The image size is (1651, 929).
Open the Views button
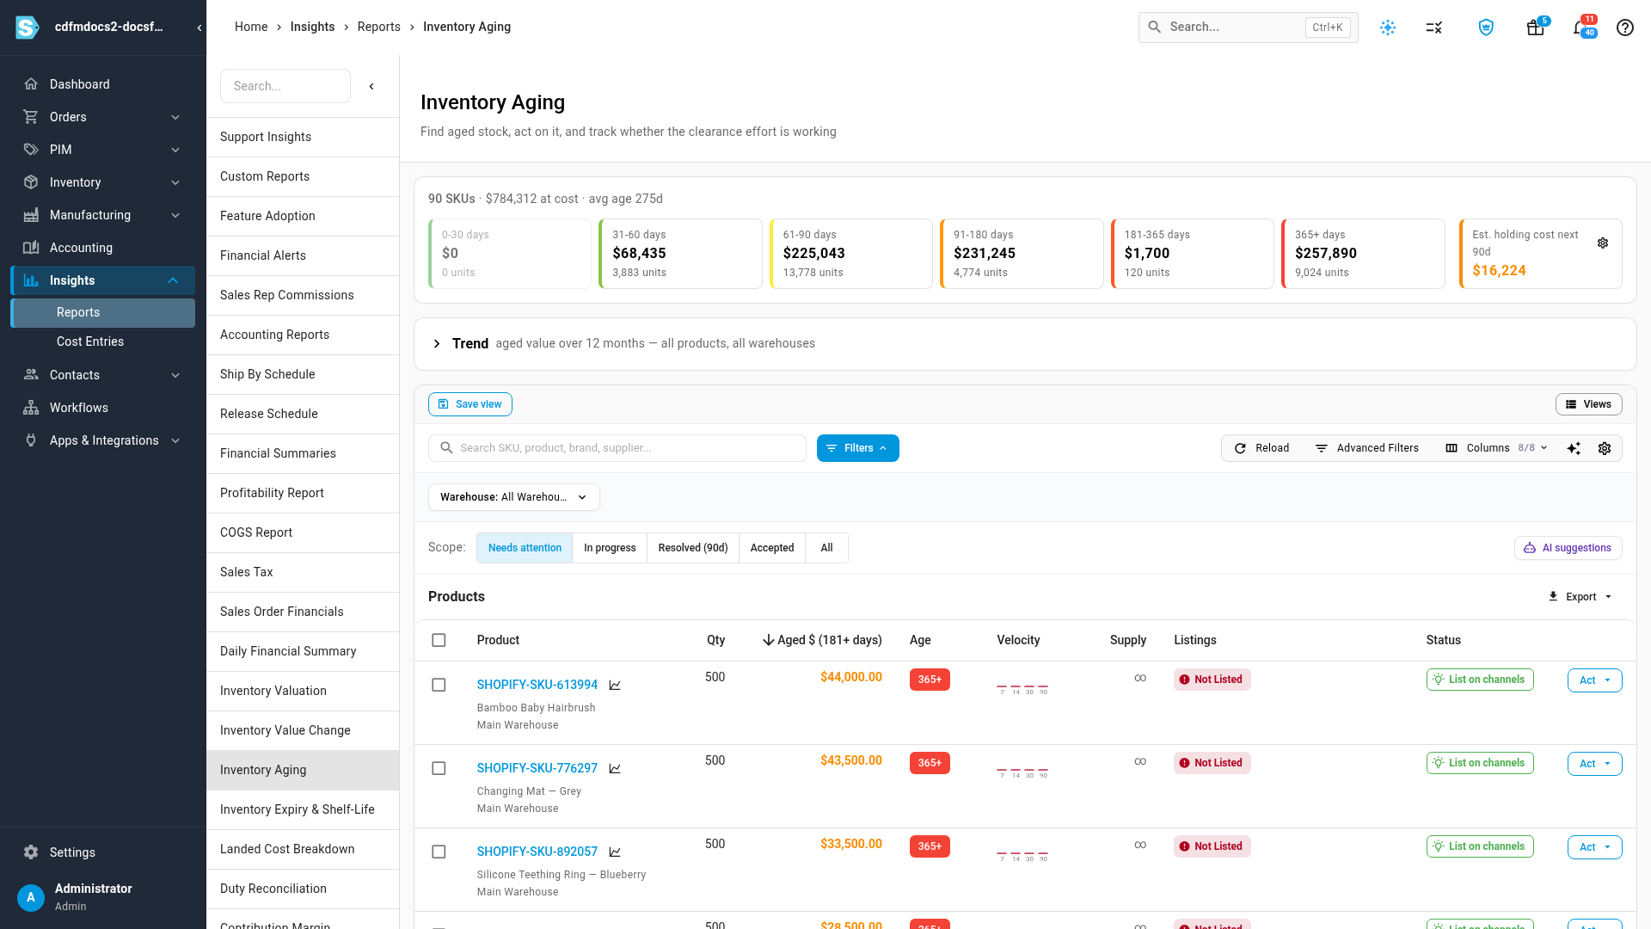[1588, 404]
